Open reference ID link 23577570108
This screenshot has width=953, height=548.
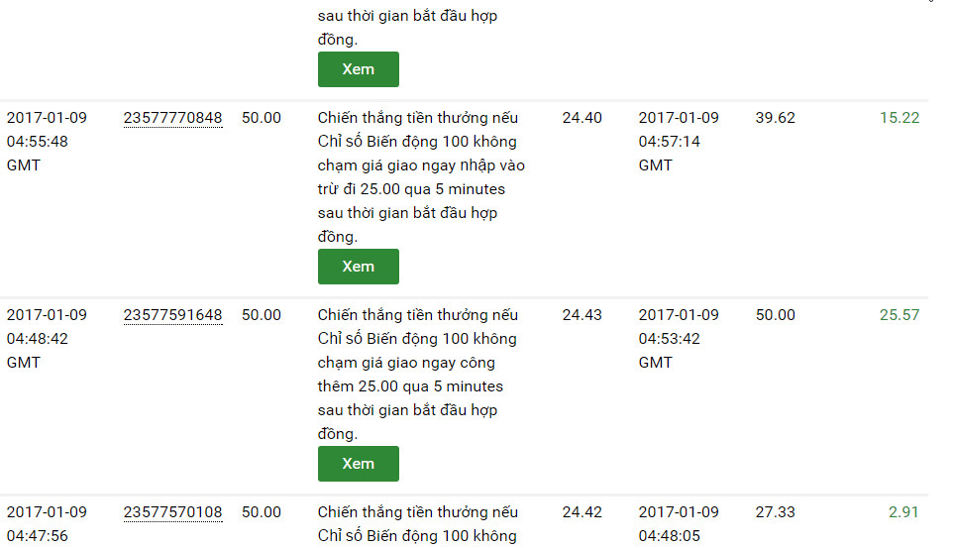pos(172,512)
